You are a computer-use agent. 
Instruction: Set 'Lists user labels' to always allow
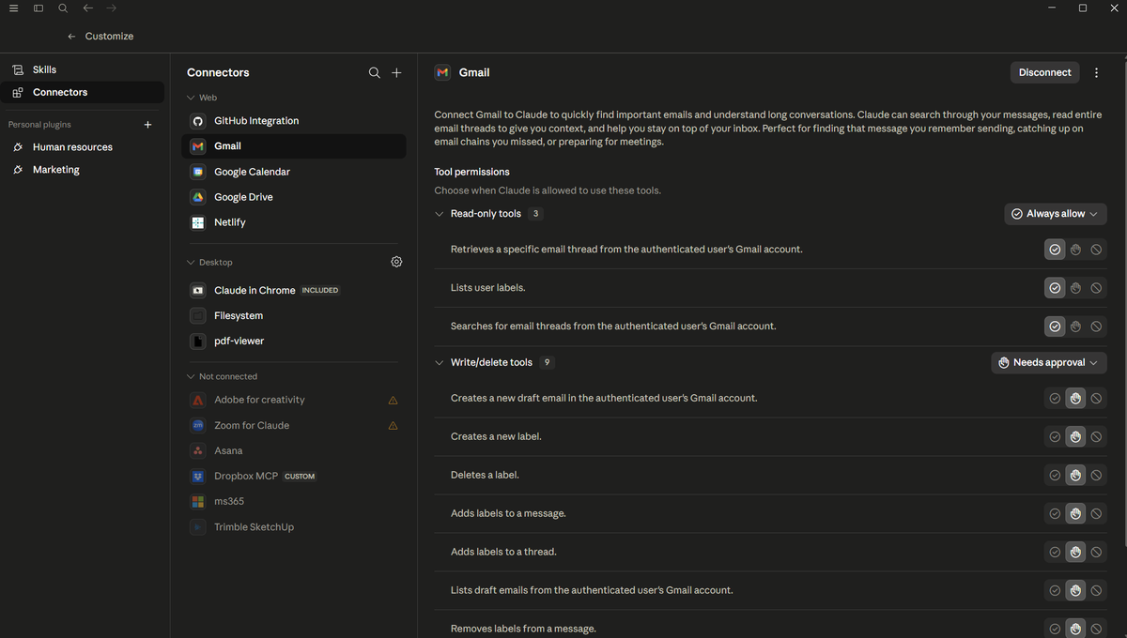point(1055,288)
